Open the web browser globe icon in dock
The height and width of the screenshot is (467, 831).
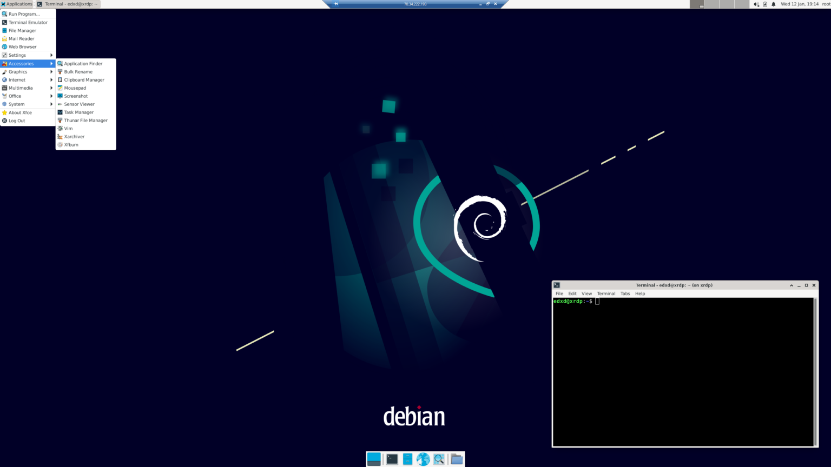point(423,459)
